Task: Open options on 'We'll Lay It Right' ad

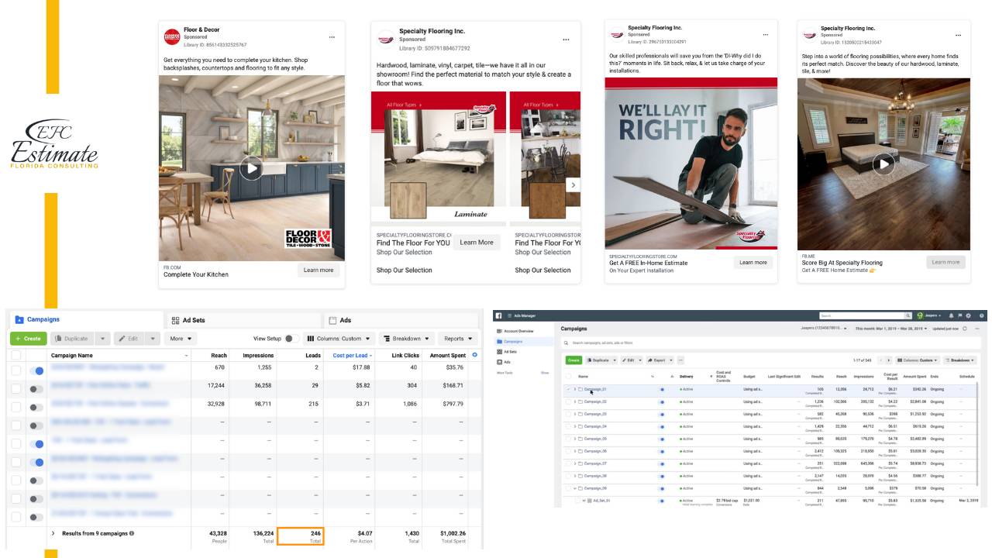Action: (x=766, y=35)
